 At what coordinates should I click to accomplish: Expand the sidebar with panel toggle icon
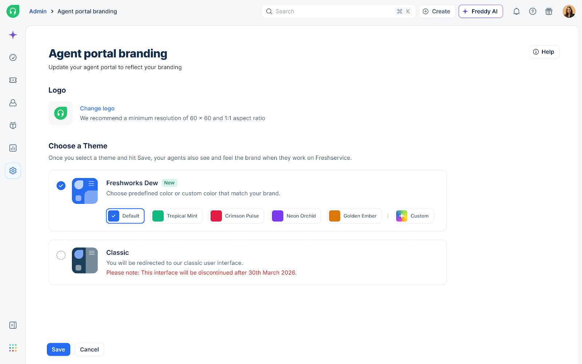coord(13,325)
